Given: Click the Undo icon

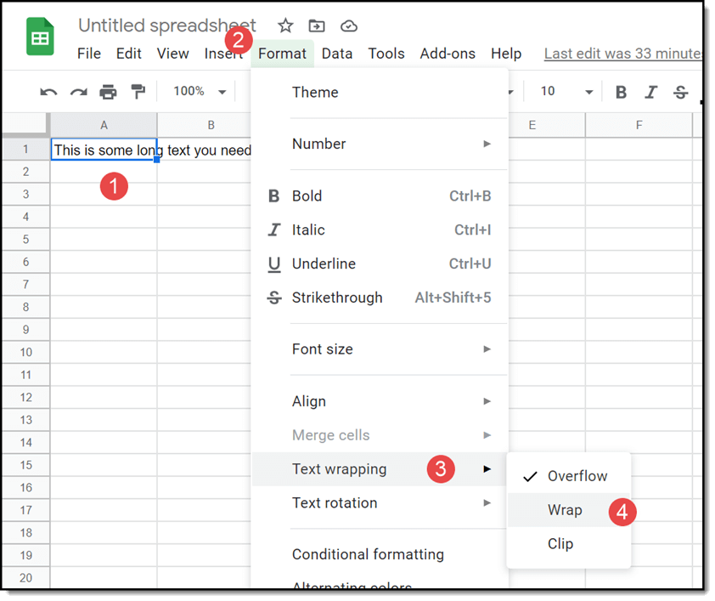Looking at the screenshot, I should pos(48,91).
